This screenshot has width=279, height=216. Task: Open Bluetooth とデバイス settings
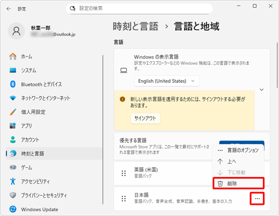point(54,84)
